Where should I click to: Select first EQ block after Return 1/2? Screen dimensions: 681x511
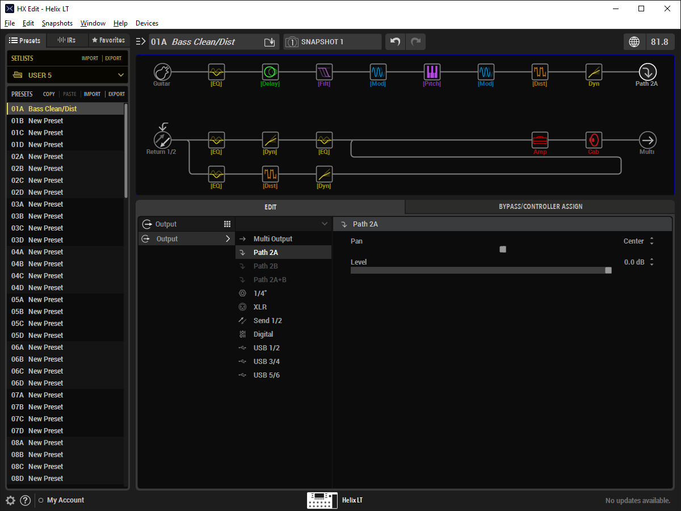216,140
